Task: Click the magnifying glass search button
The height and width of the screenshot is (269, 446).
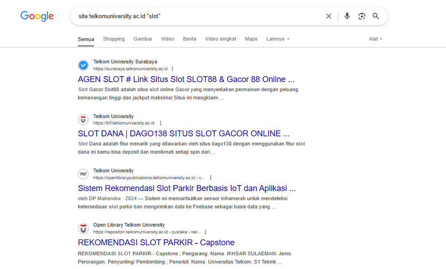Action: pos(376,16)
